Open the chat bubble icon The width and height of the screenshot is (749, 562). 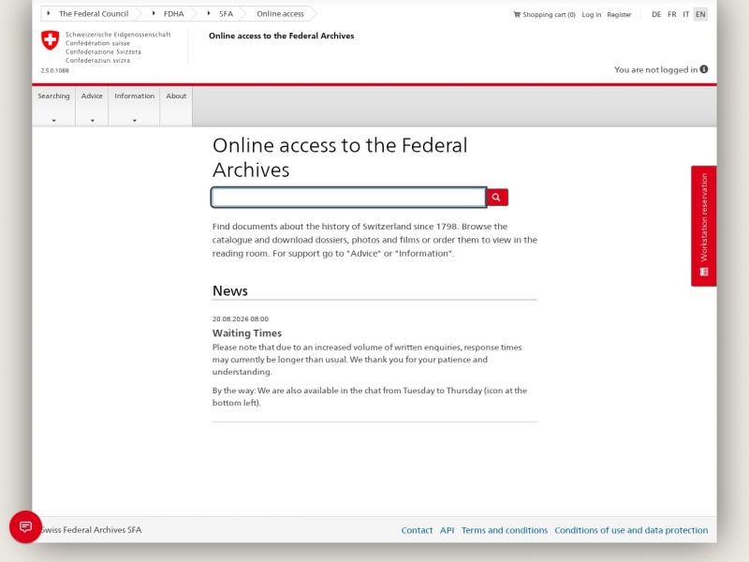(x=25, y=526)
